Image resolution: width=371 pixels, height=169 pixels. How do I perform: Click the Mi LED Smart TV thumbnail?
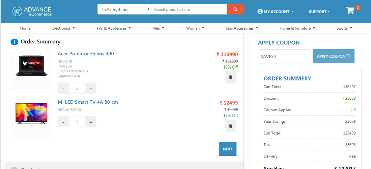click(x=31, y=113)
